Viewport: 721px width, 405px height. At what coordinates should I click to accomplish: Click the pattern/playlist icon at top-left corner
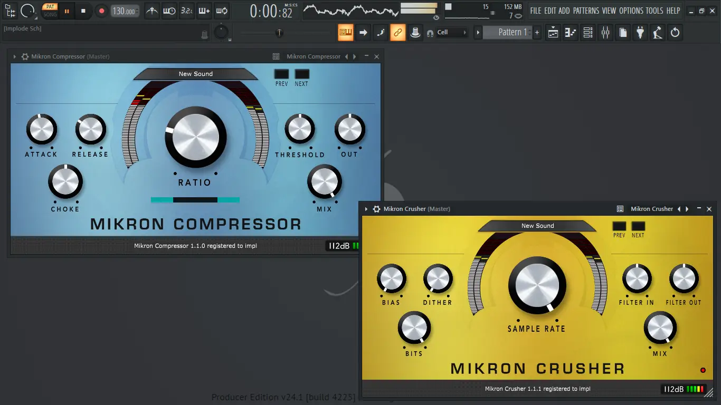pyautogui.click(x=9, y=10)
